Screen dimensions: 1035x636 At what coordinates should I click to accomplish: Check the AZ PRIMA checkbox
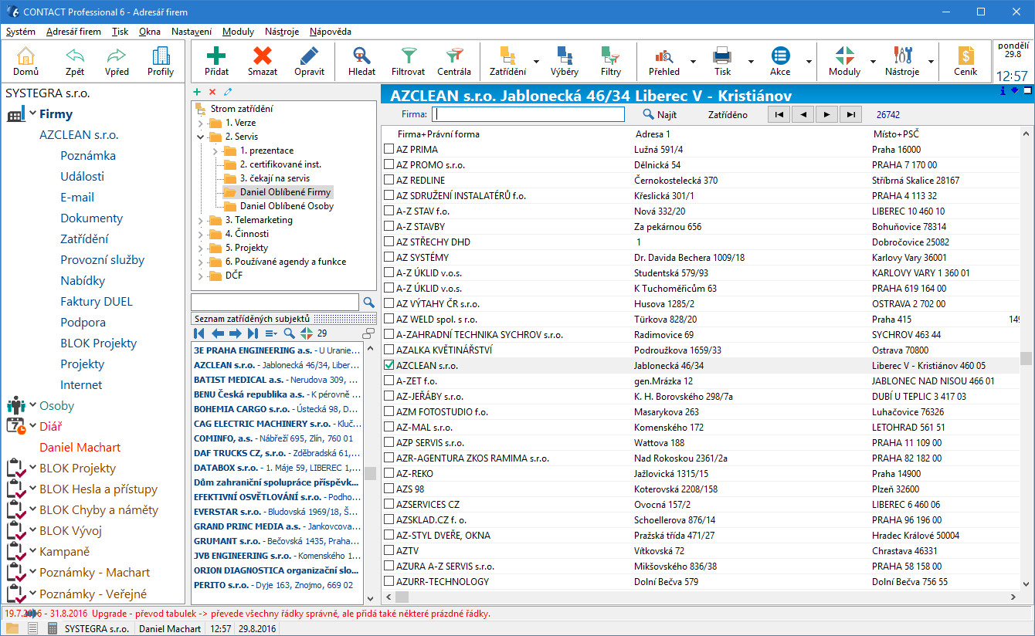[389, 149]
